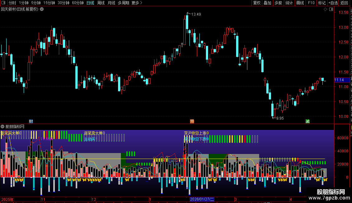Viewport: 352px width, 203px height.
Task: Open the 统计 statistics tool
Action: pos(289,3)
